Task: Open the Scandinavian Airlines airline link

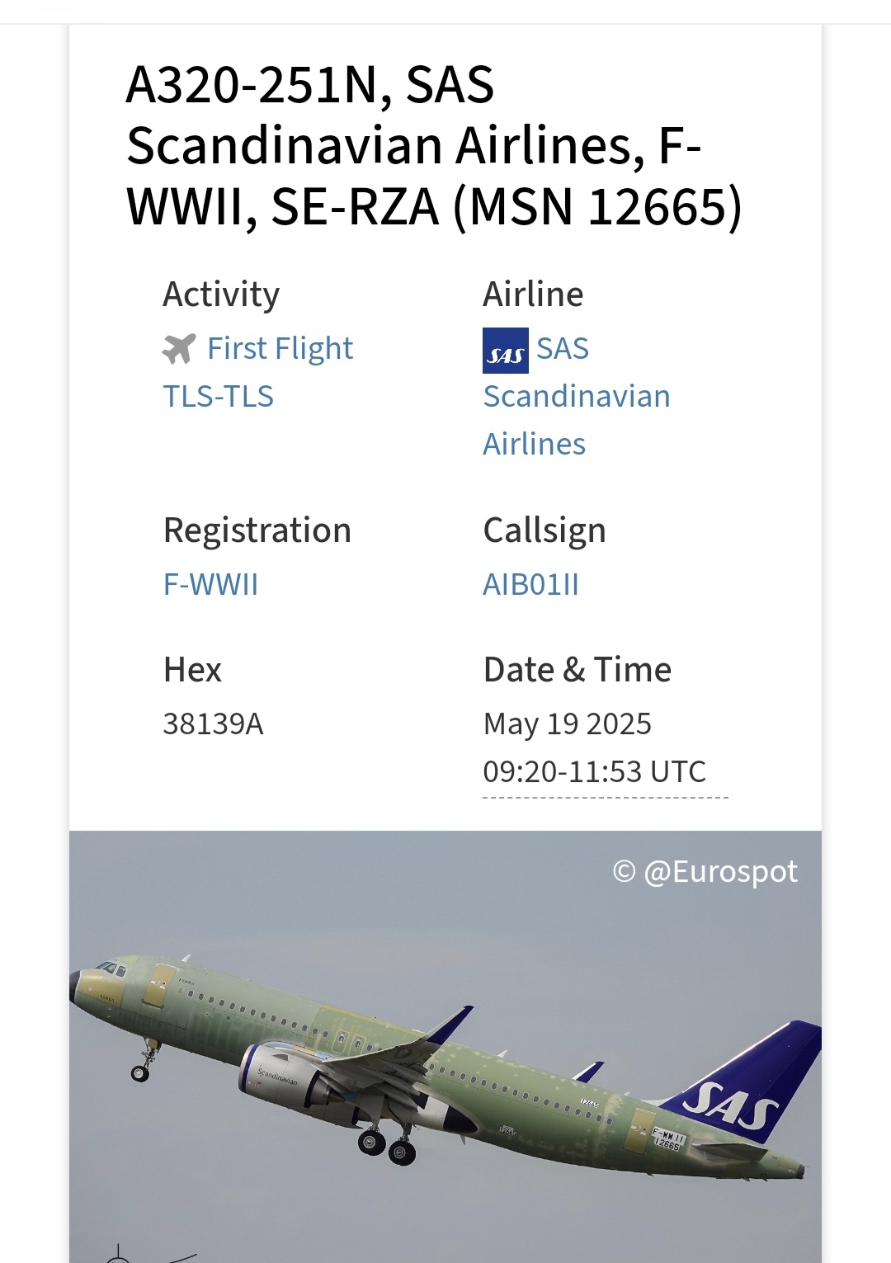Action: [576, 397]
